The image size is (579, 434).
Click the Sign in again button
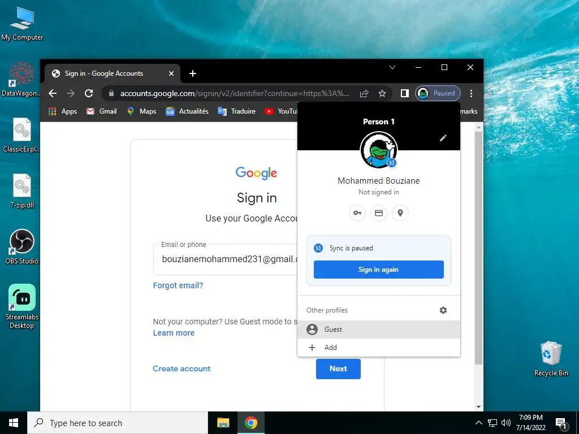378,270
